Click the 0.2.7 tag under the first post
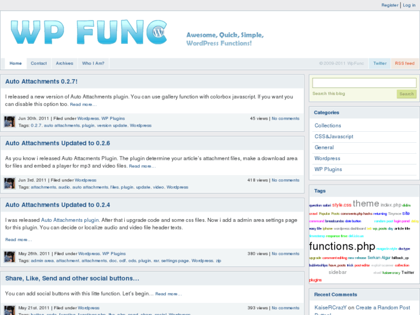Viewport: 420px width, 315px height. point(36,125)
